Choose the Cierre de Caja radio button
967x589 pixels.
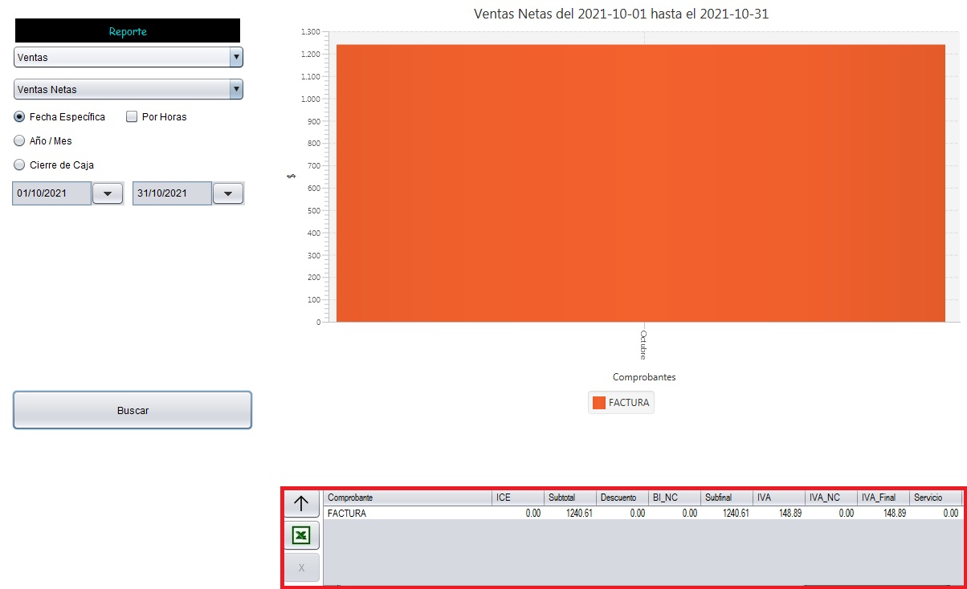(20, 165)
